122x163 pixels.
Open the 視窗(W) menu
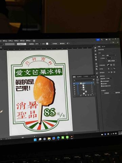click(22, 41)
